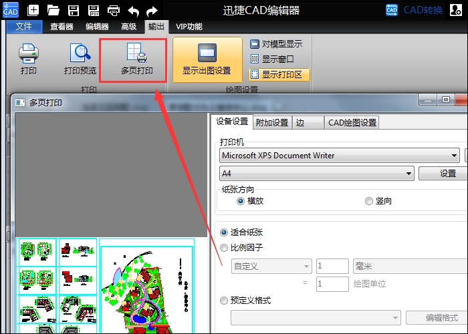Select 横放 landscape orientation

250,201
